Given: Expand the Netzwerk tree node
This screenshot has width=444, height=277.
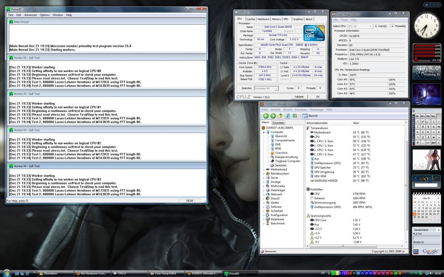Looking at the screenshot, I should click(264, 194).
